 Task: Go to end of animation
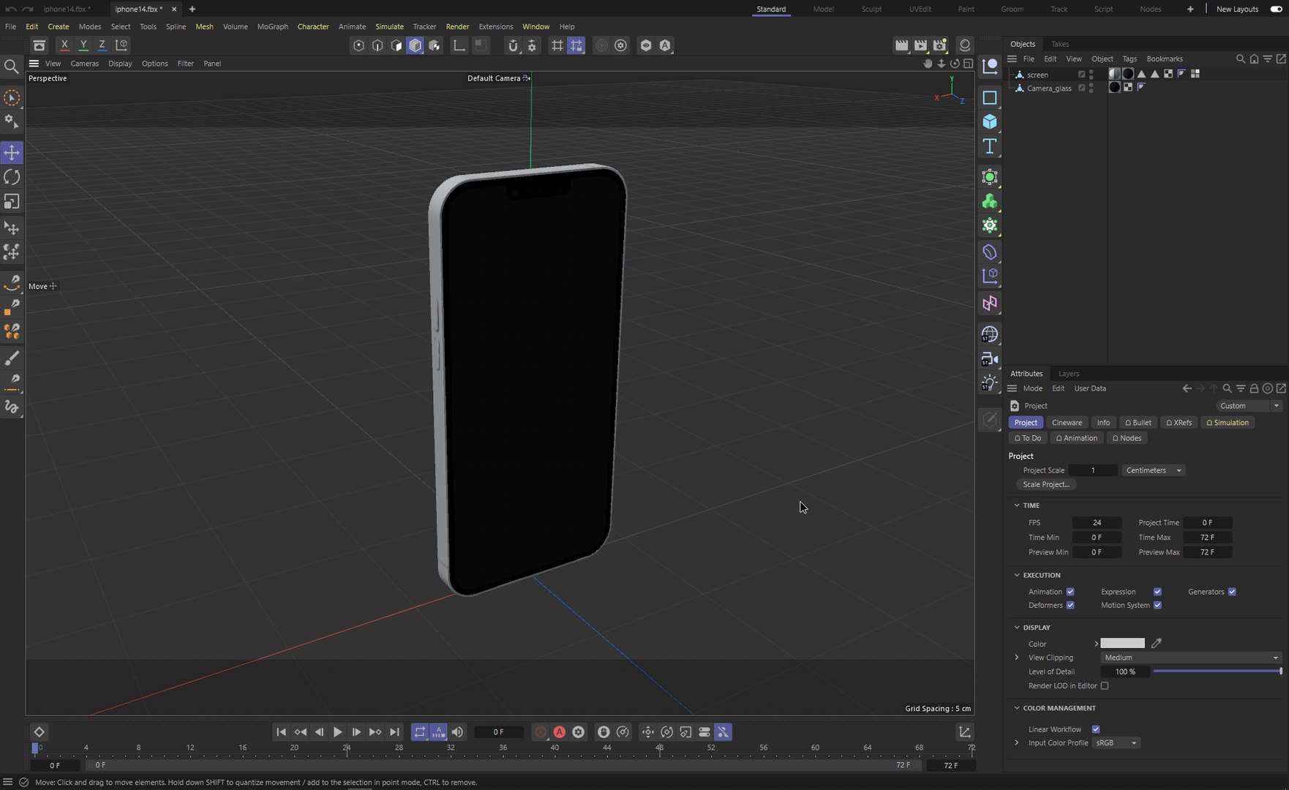click(x=394, y=732)
